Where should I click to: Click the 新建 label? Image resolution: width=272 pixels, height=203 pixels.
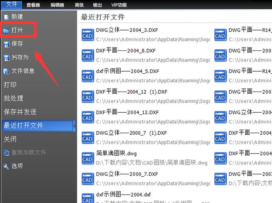click(x=17, y=17)
